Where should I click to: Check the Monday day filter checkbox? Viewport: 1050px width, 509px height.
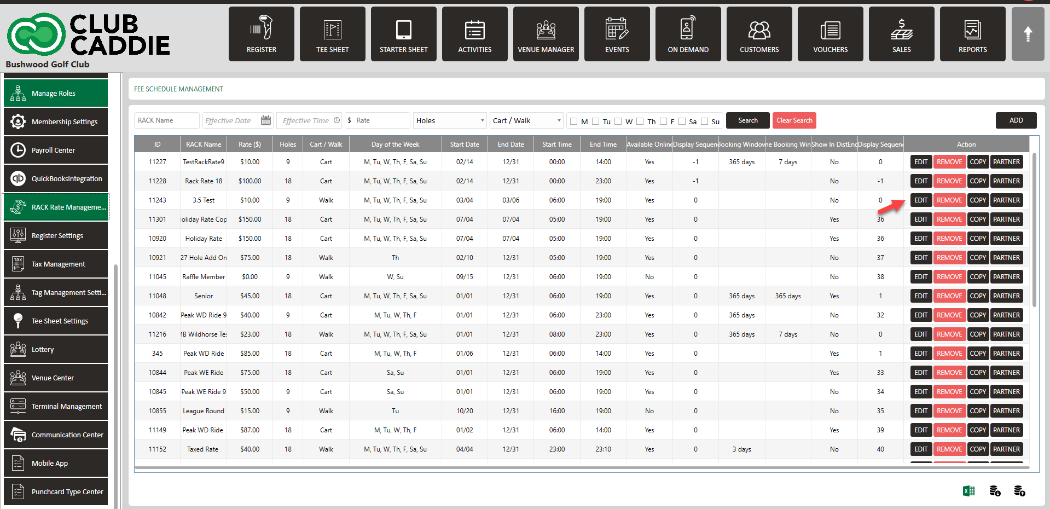(x=573, y=122)
